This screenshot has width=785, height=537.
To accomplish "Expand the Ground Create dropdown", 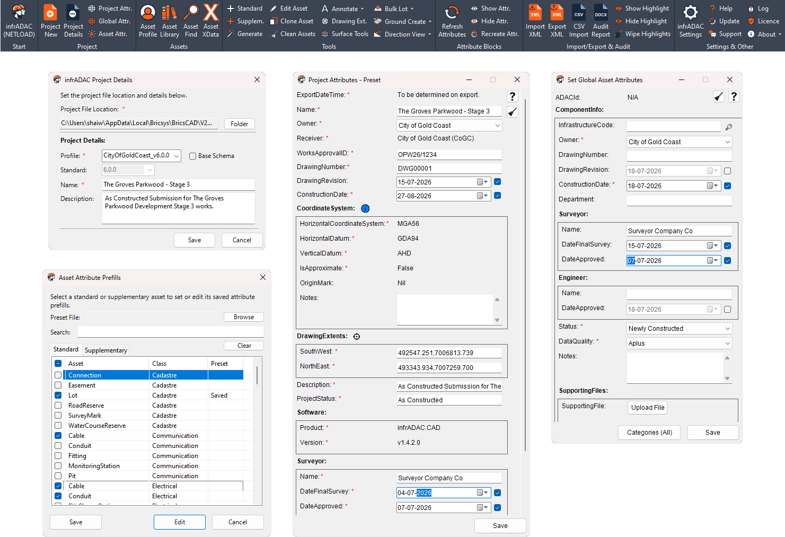I will pyautogui.click(x=403, y=21).
